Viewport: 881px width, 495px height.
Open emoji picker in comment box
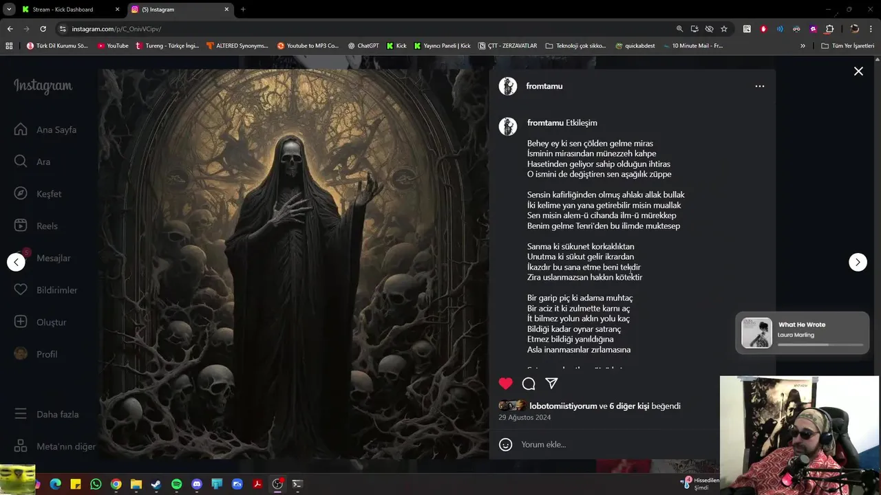[x=506, y=445]
